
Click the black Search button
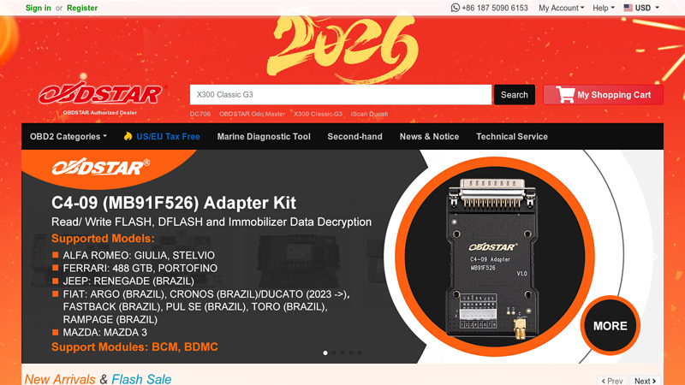click(x=515, y=95)
